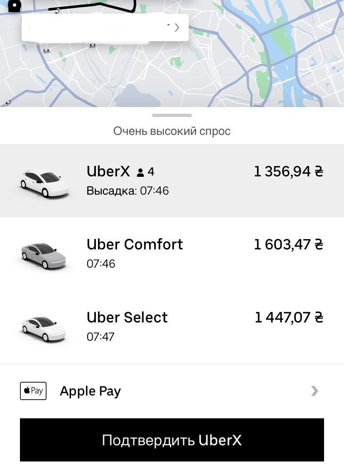Screen dimensions: 344x476
Task: Tap the car icon at the map's bottom-left edge
Action: point(7,102)
